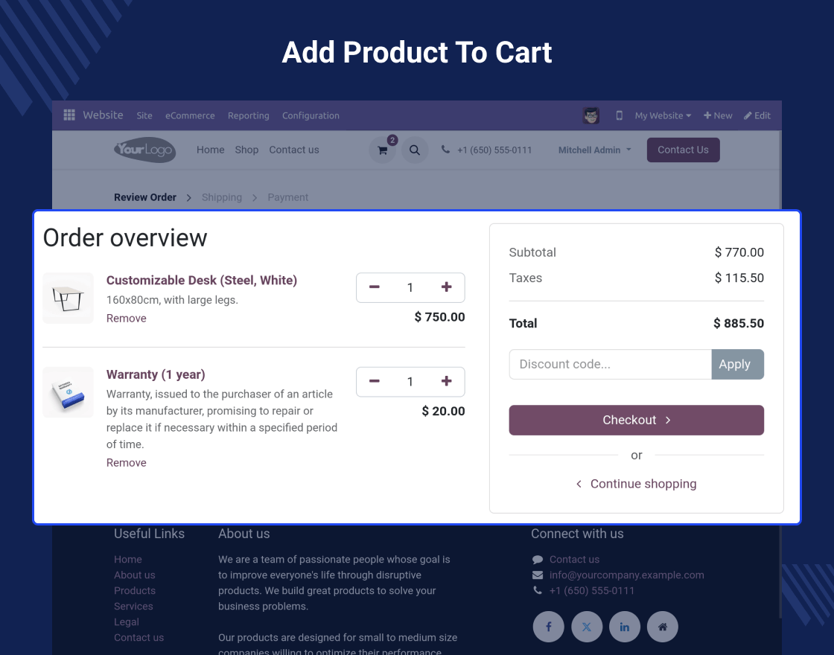
Task: Open the Configuration menu
Action: (311, 115)
